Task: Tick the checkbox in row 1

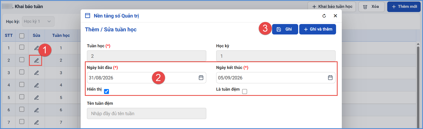Action: coord(22,47)
